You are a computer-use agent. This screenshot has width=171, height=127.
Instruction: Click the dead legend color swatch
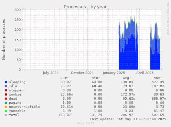pyautogui.click(x=6, y=99)
